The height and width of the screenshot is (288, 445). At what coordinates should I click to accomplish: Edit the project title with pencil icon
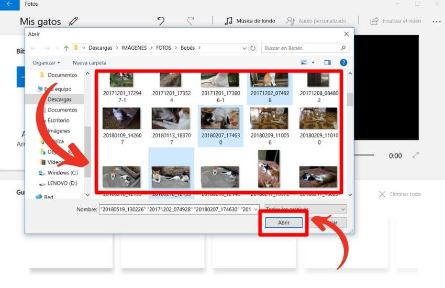pos(73,21)
